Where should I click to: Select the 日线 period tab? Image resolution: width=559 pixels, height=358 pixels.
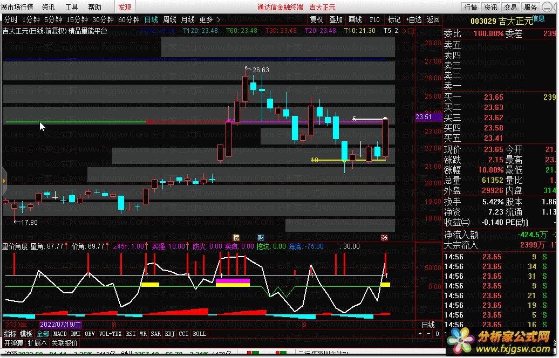[151, 19]
